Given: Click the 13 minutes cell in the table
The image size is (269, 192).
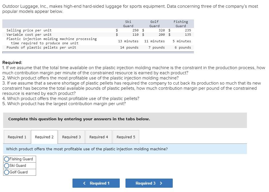Looking at the screenshot, I should point(128,41).
